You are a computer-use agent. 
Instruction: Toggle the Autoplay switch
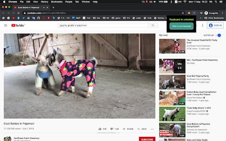218,35
